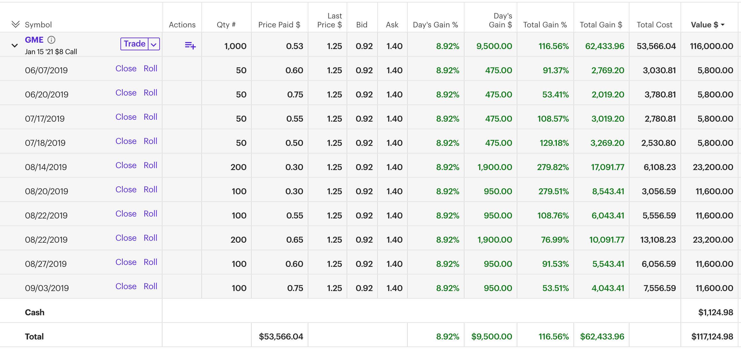Click the total value $117,124.98
This screenshot has width=741, height=349.
(x=712, y=337)
